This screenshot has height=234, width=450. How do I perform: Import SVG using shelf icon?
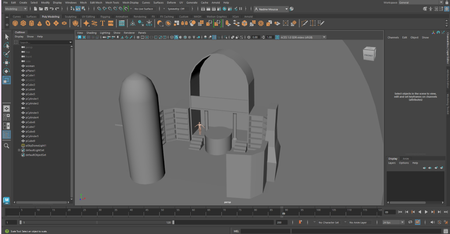(110, 23)
